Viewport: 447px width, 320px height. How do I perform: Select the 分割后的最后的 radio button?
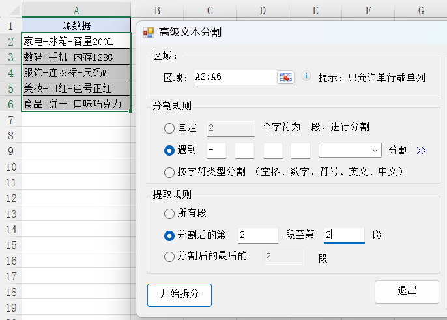tap(169, 257)
